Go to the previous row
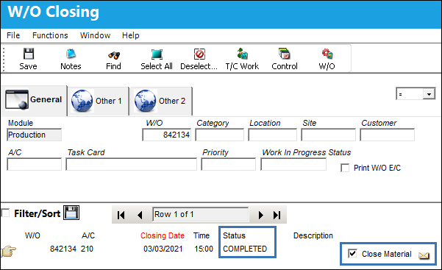 (140, 215)
